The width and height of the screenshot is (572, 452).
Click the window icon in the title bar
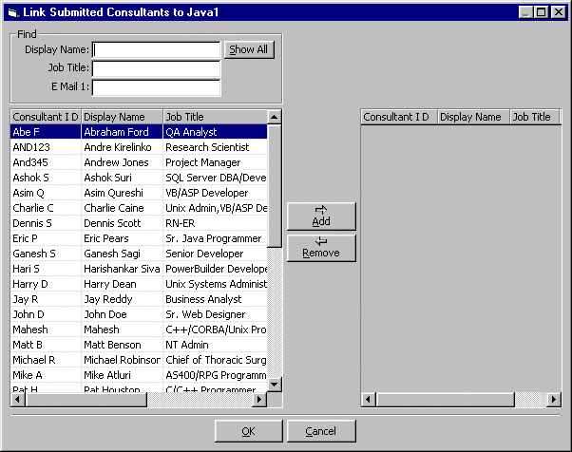pos(12,12)
